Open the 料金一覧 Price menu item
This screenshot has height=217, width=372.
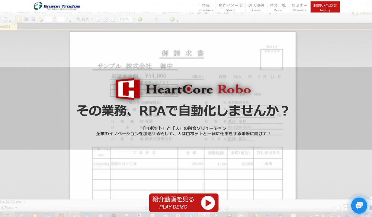278,7
